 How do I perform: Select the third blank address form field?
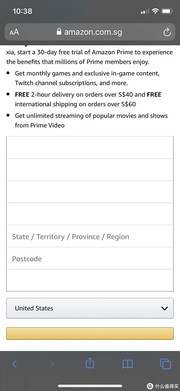pyautogui.click(x=90, y=192)
